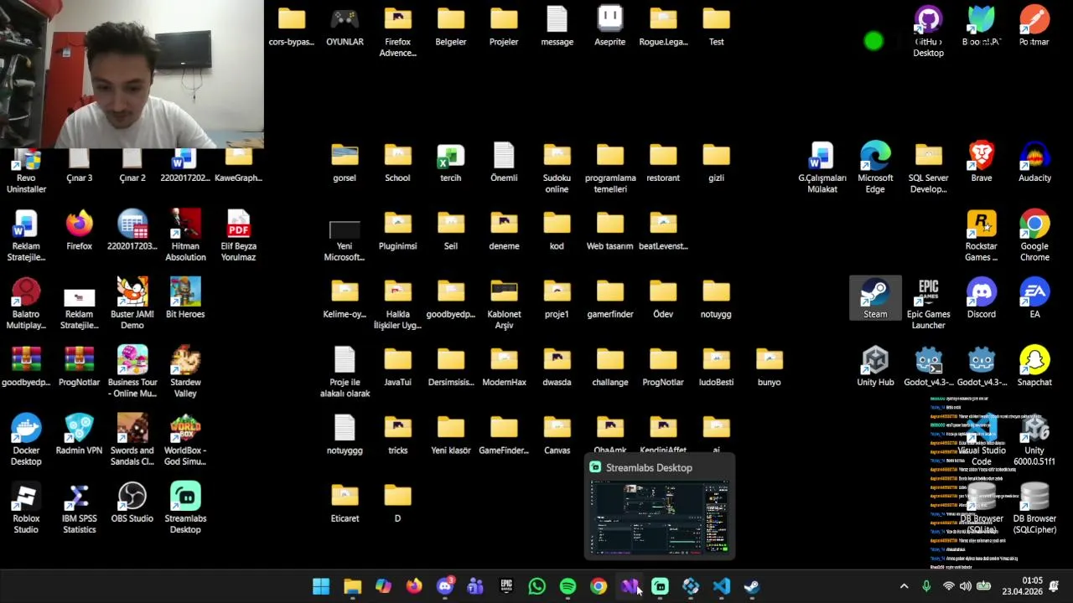This screenshot has height=603, width=1073.
Task: Open the Steam desktop shortcut
Action: click(x=875, y=298)
